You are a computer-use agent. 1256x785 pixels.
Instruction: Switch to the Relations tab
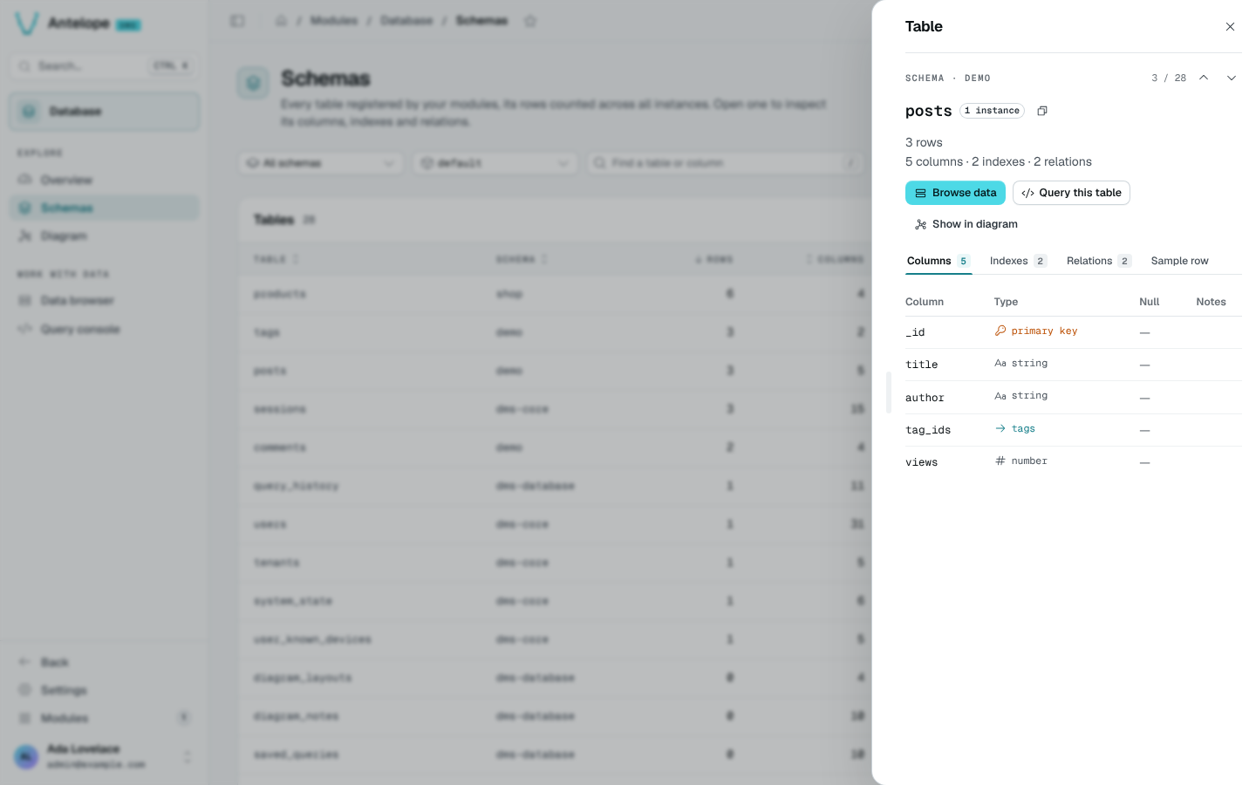click(x=1098, y=261)
